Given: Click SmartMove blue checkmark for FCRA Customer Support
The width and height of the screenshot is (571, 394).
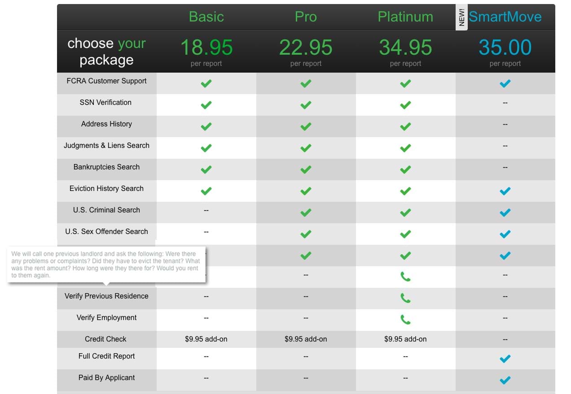Looking at the screenshot, I should pyautogui.click(x=505, y=83).
